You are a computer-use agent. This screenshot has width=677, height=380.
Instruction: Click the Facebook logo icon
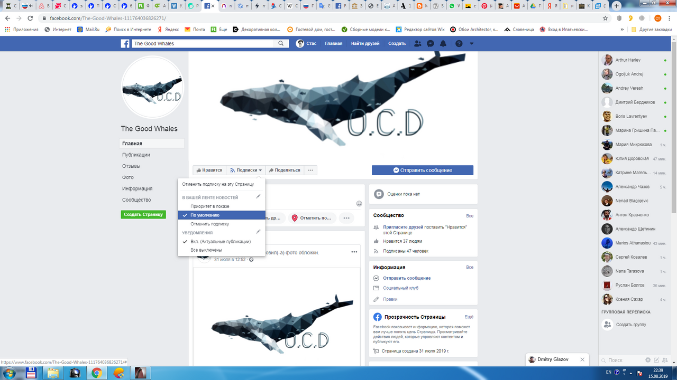pyautogui.click(x=125, y=44)
